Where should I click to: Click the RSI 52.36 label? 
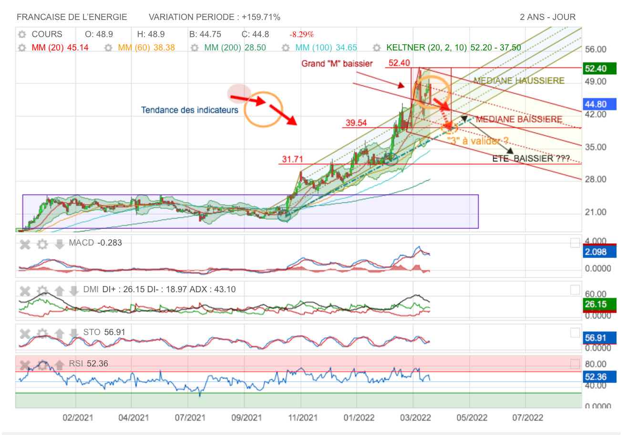point(88,364)
